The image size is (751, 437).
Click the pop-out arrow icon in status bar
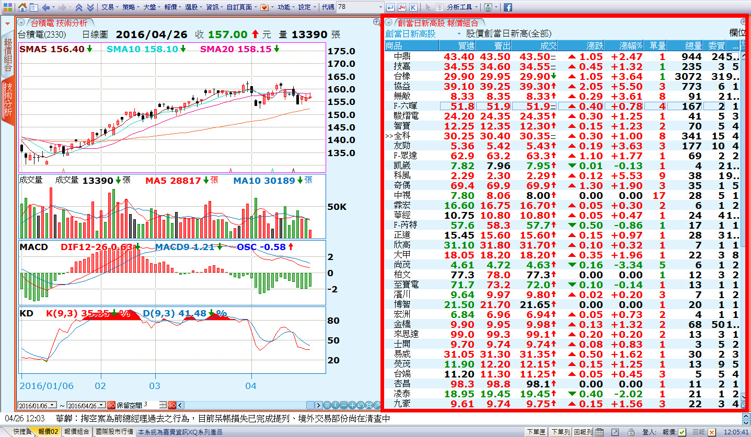(616, 432)
